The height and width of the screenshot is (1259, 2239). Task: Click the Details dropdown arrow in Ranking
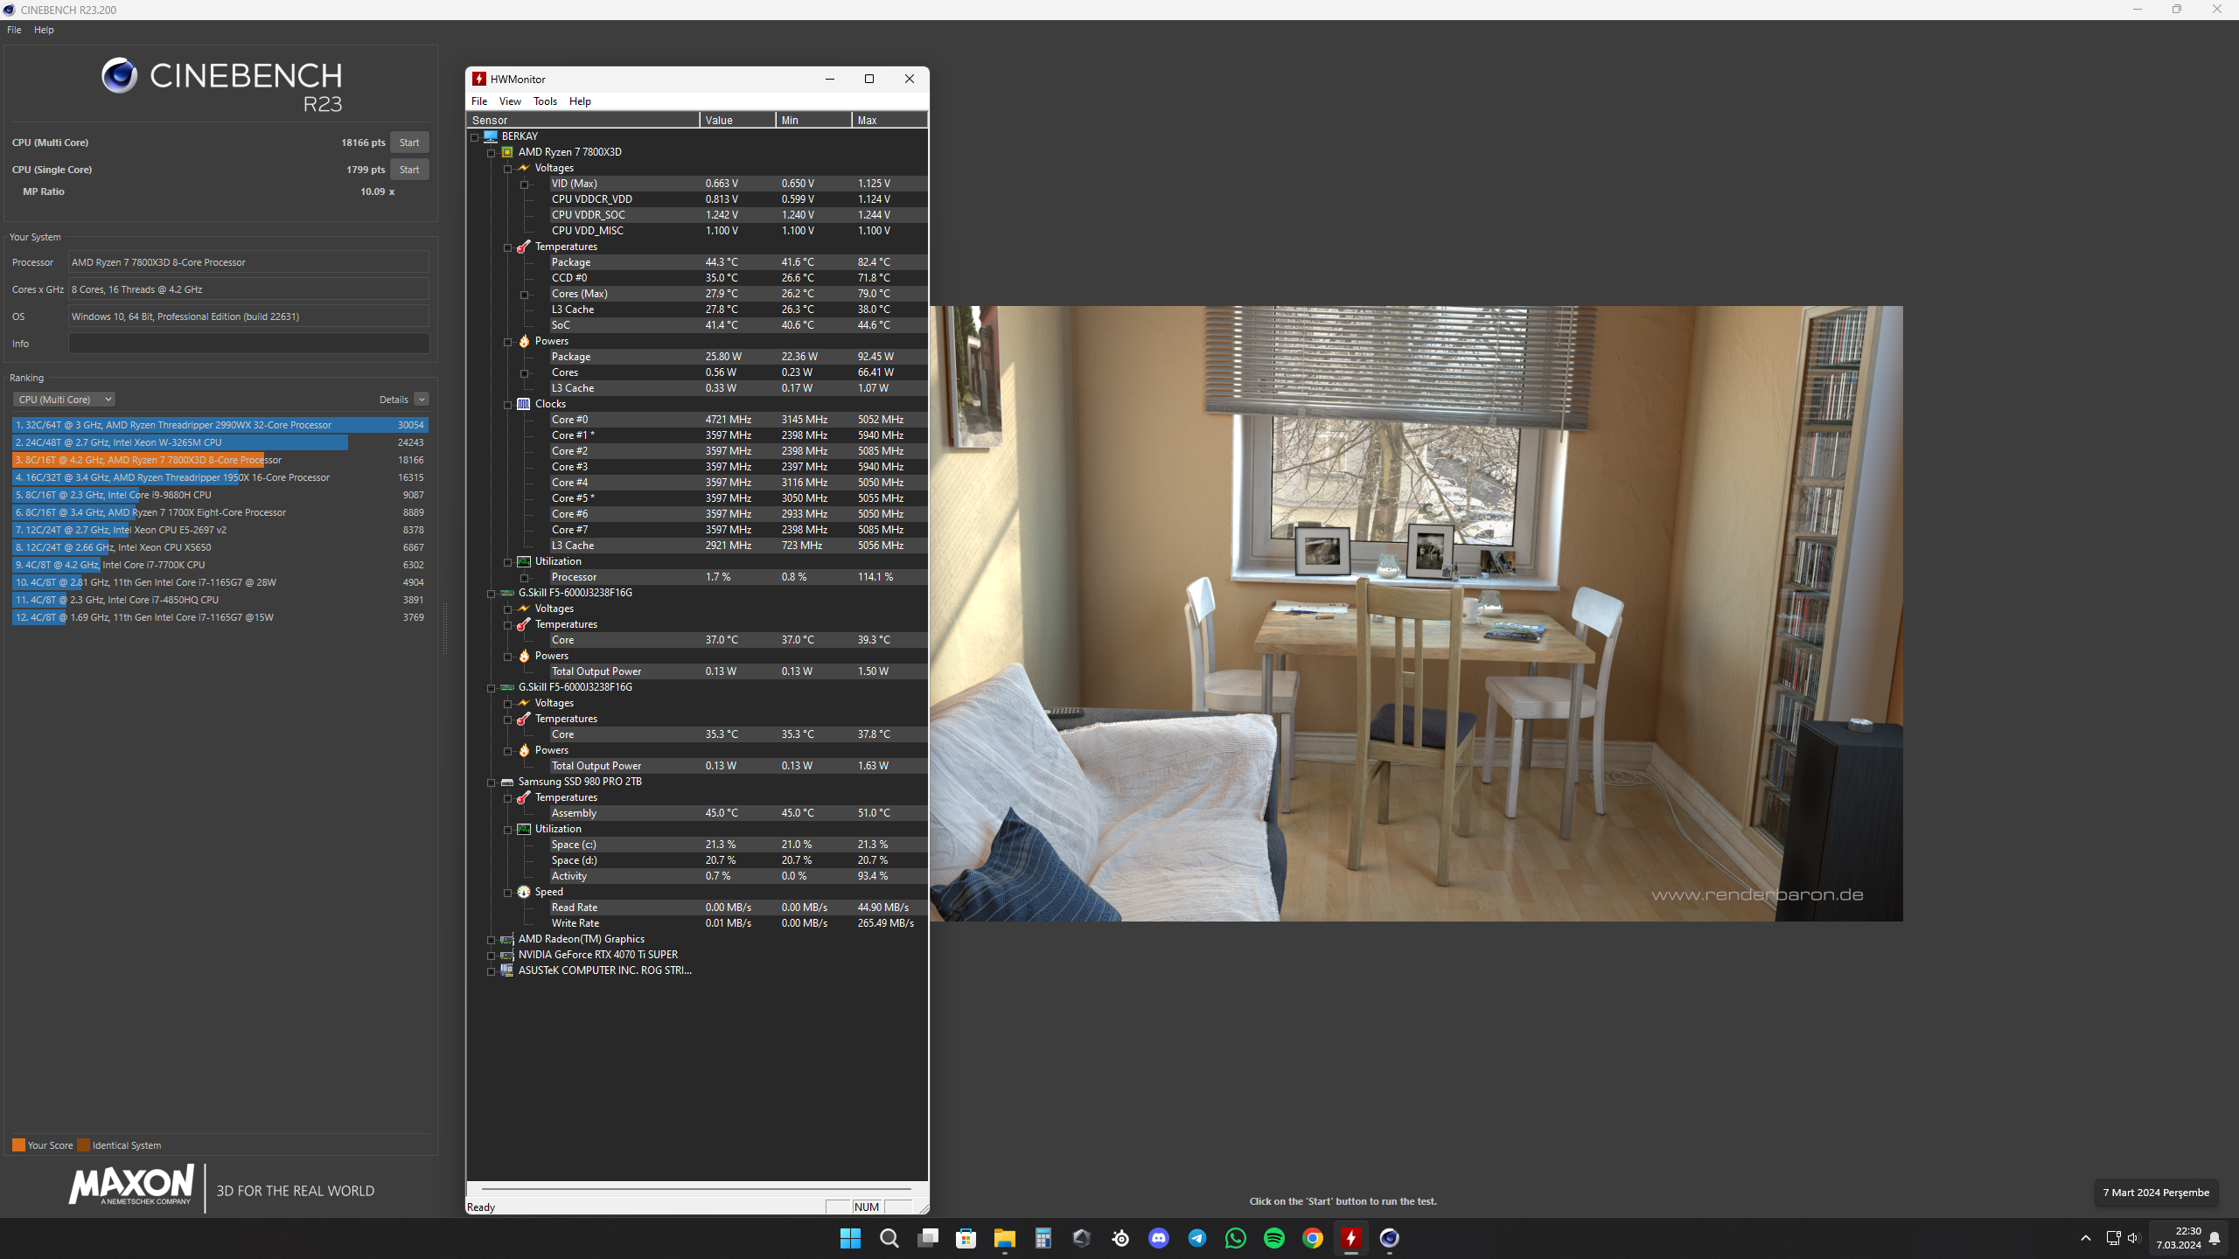click(x=422, y=400)
